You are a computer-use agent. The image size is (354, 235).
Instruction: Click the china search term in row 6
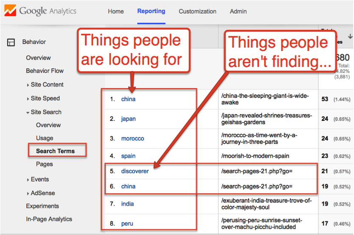tap(128, 186)
